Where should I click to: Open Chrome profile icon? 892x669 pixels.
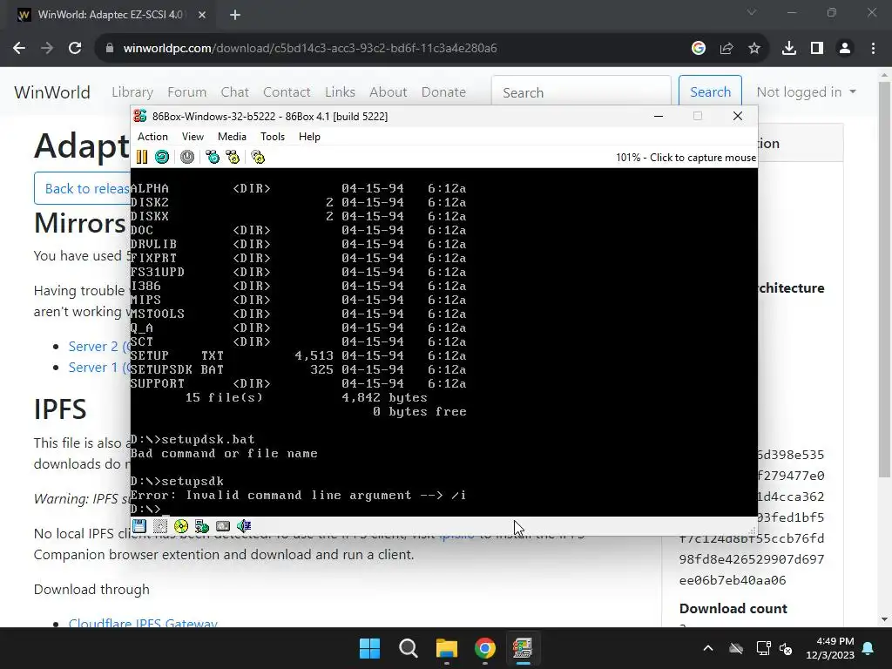[845, 49]
